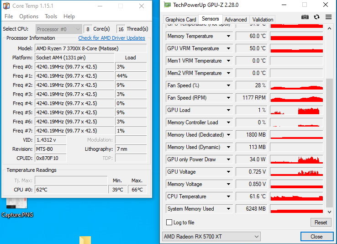Click the GPU-Z title bar icon

[167, 5]
